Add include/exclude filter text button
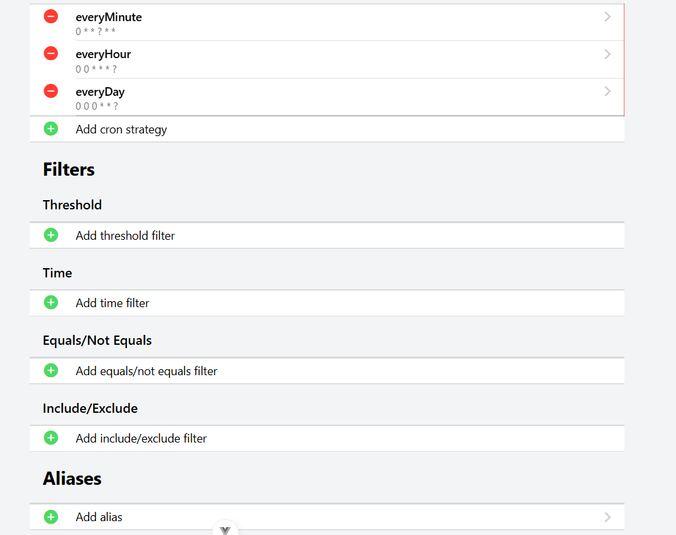This screenshot has height=535, width=676. coord(141,439)
